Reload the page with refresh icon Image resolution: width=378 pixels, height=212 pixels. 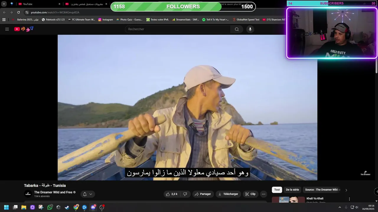click(x=18, y=12)
